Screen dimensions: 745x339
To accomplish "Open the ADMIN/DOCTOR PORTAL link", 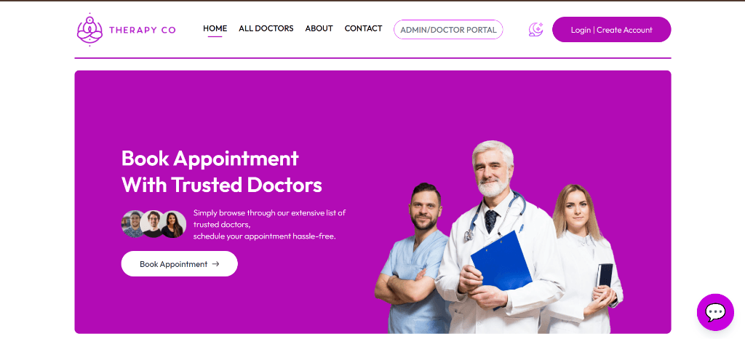I will pos(448,29).
